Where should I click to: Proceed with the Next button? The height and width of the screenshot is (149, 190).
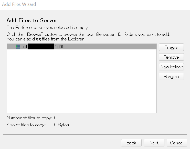[154, 143]
